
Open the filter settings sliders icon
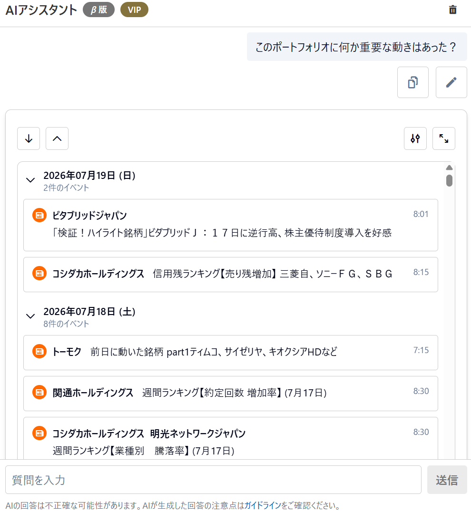click(415, 138)
